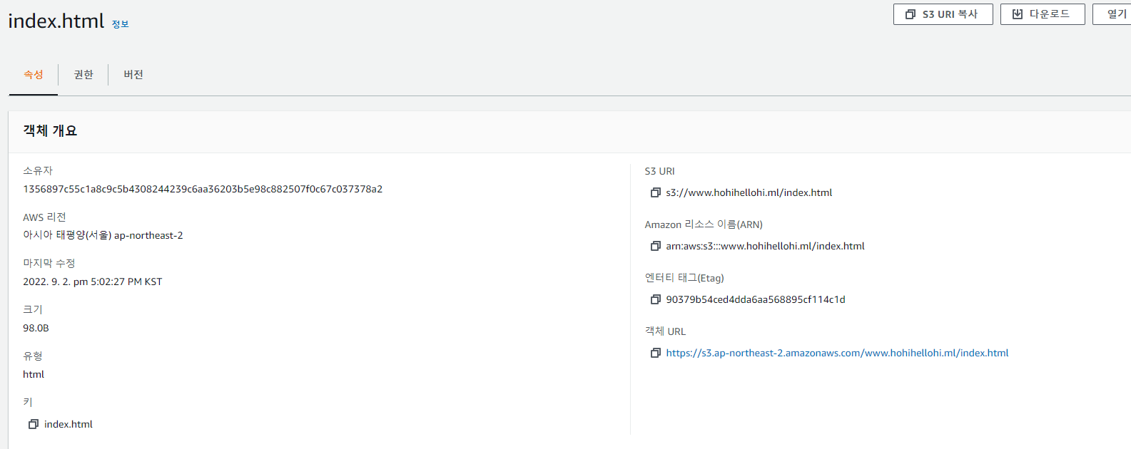Click the key value index.html
Viewport: 1131px width, 449px height.
(x=69, y=424)
